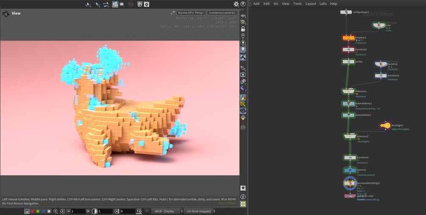Click the blue gear display icon in sidebar
This screenshot has width=426, height=215.
pyautogui.click(x=243, y=111)
